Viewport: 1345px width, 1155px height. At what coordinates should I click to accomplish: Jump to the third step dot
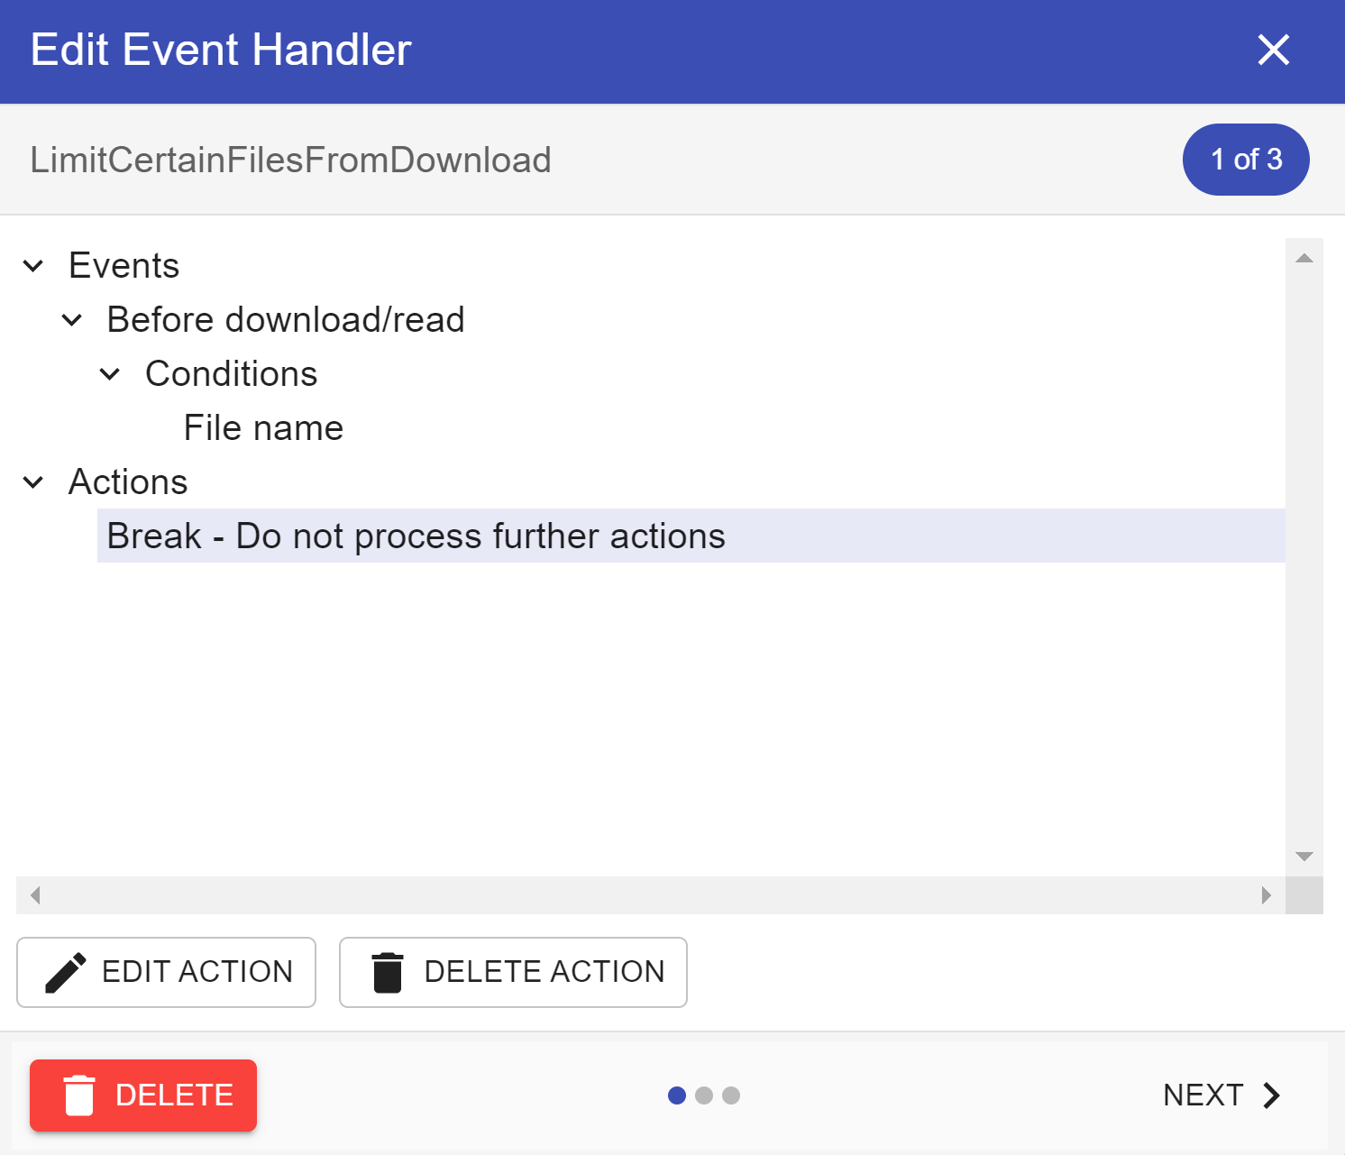[x=731, y=1095]
